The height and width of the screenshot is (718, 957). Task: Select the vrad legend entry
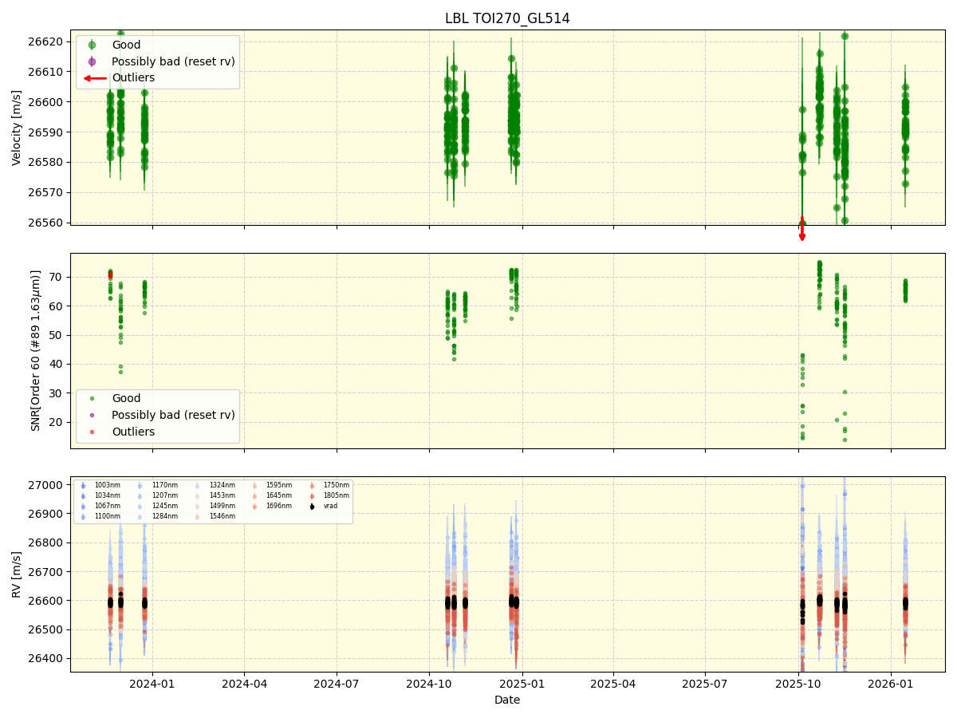pos(330,506)
